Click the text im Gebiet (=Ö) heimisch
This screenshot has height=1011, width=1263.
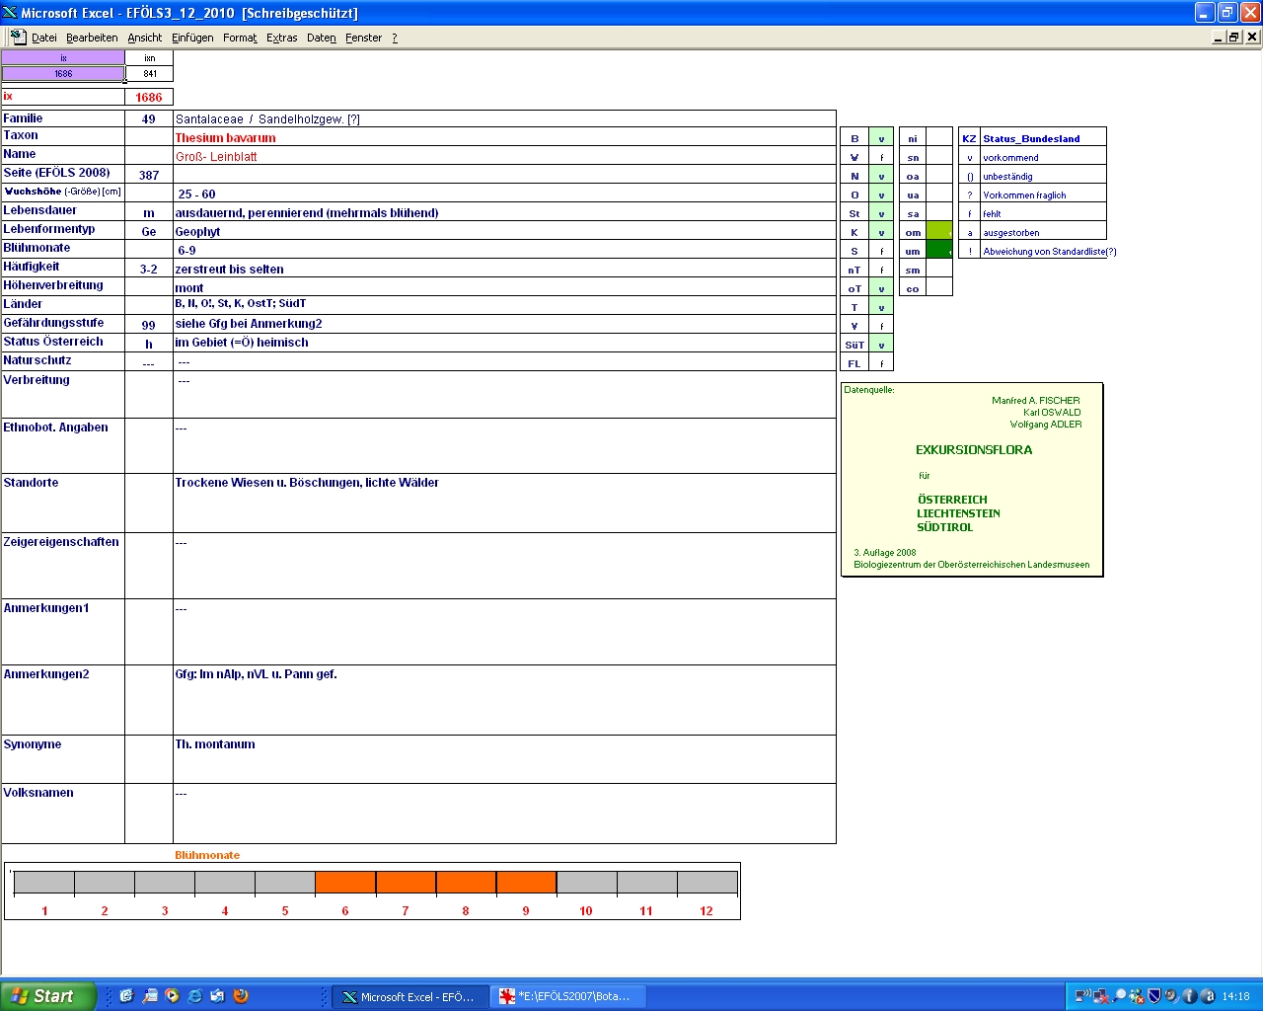click(x=242, y=343)
